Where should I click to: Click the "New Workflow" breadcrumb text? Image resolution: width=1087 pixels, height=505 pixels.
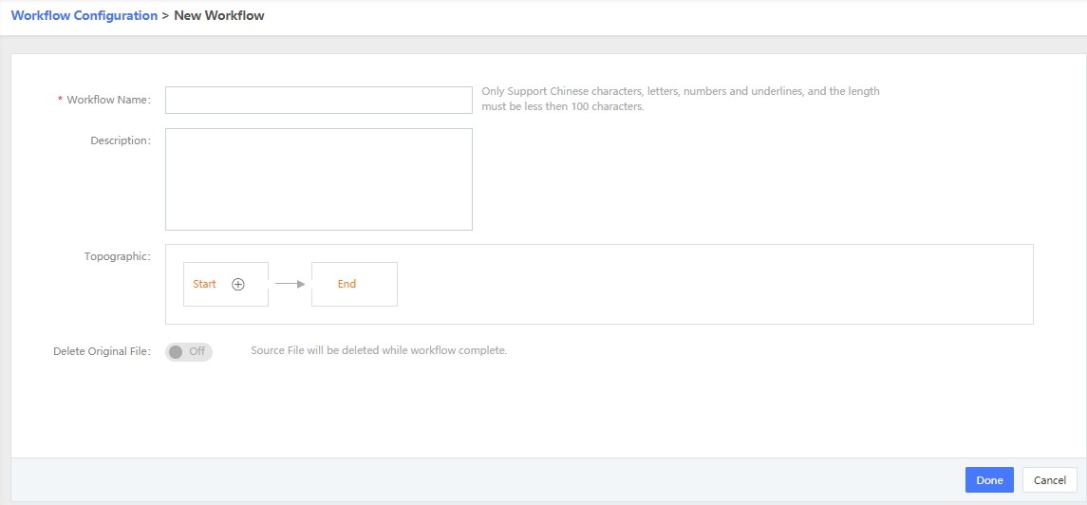click(219, 15)
